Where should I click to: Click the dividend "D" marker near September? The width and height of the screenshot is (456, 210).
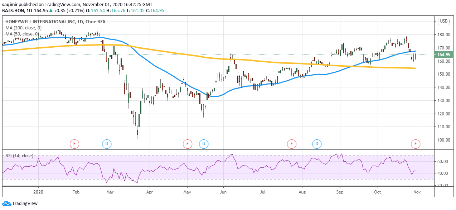point(316,144)
